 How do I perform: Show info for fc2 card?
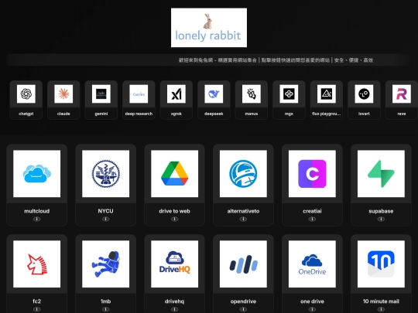[37, 309]
